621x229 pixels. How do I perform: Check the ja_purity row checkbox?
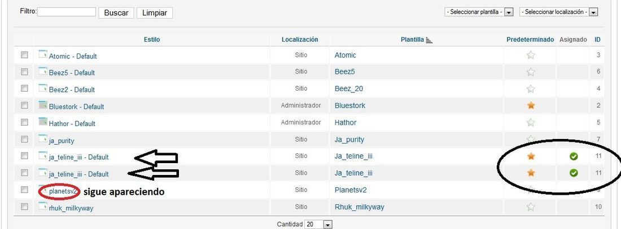pyautogui.click(x=24, y=139)
